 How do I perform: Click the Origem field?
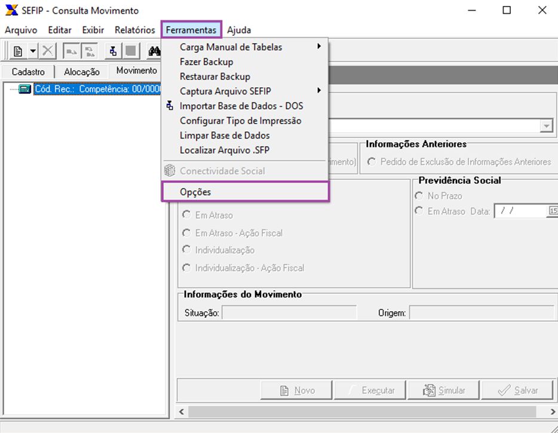pyautogui.click(x=482, y=313)
